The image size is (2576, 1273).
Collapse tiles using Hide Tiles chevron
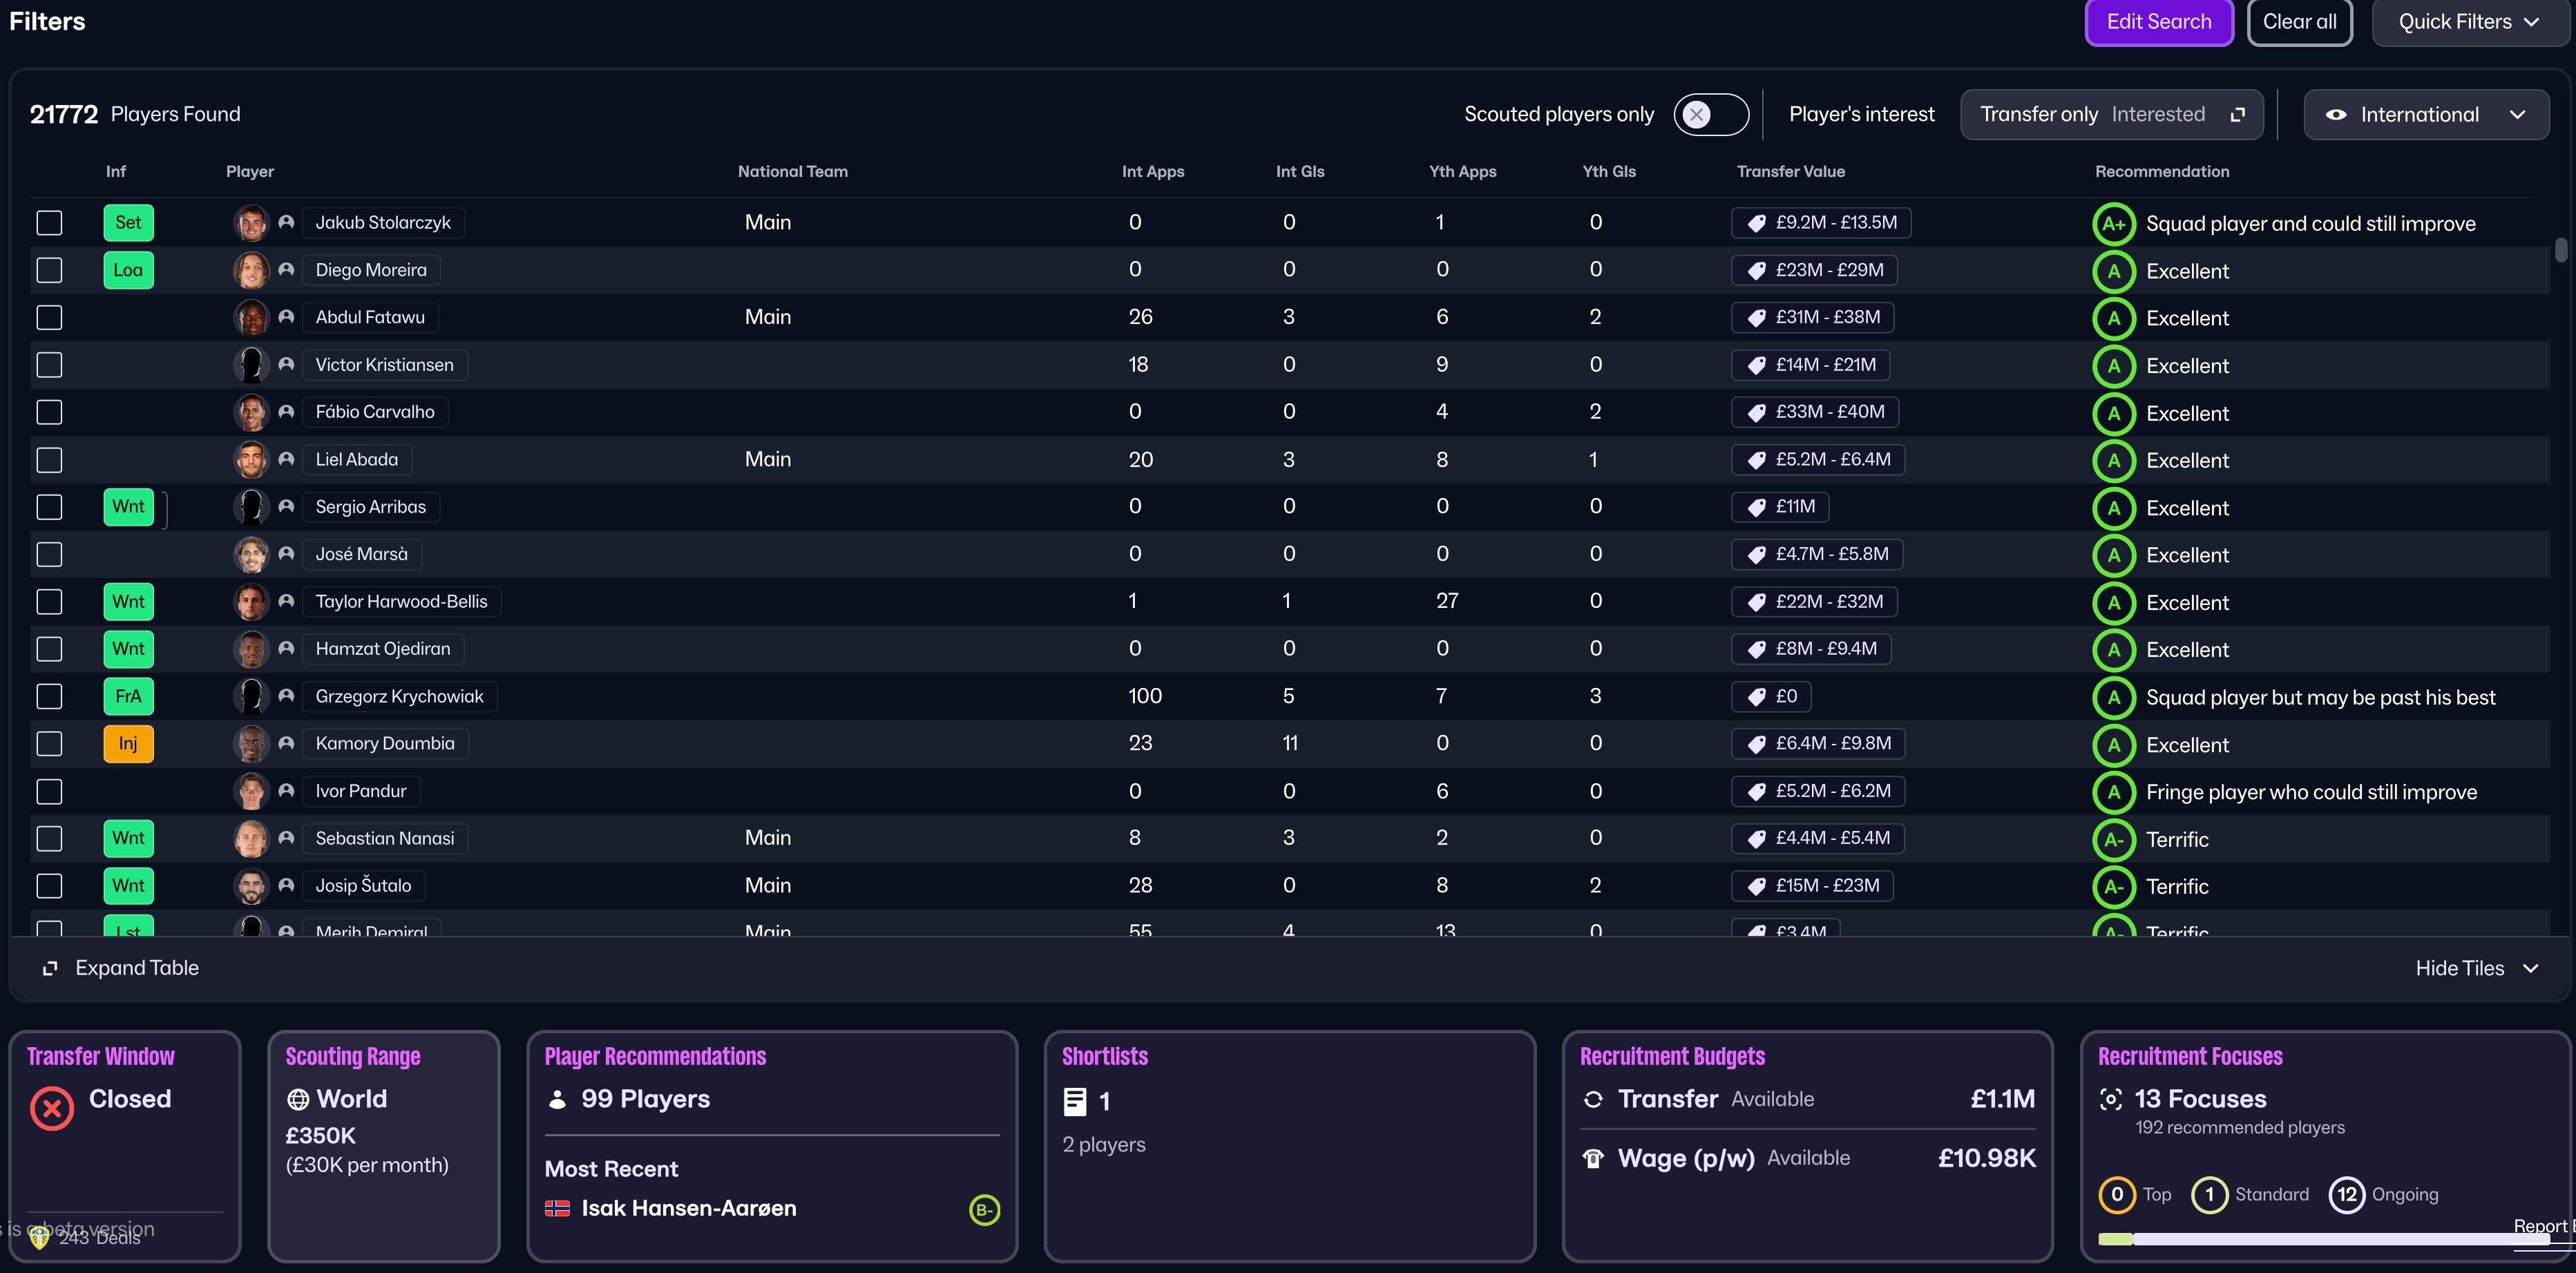2530,968
